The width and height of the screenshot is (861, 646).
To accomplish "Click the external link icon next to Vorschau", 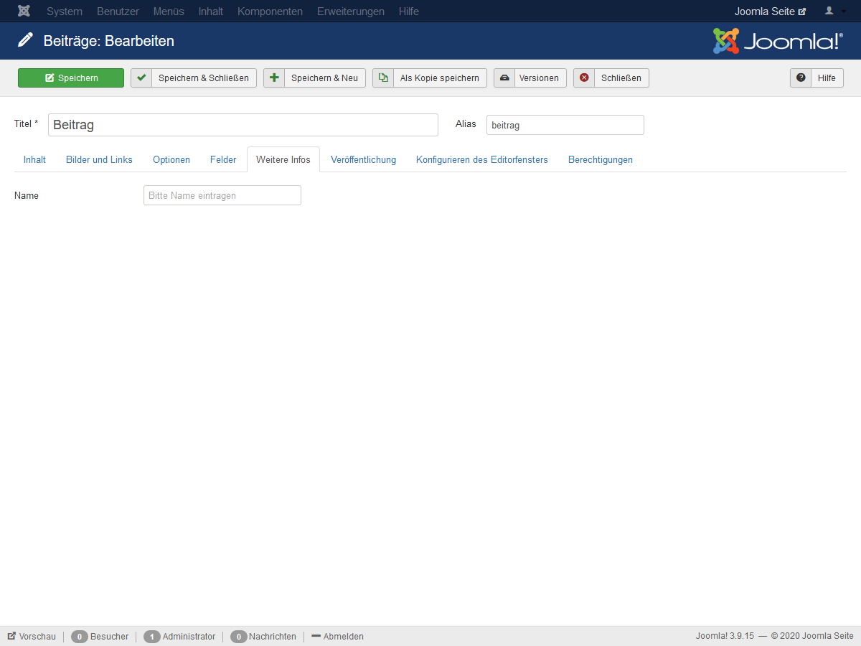I will (11, 636).
